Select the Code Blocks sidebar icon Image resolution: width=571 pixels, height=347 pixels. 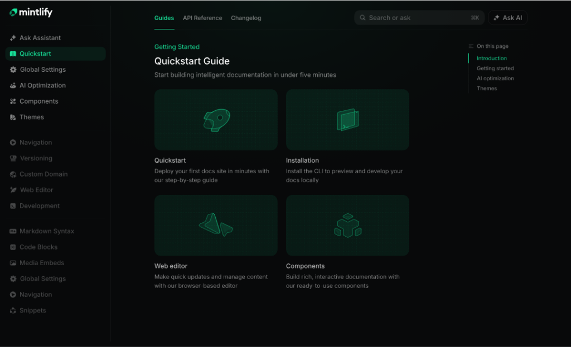[x=12, y=247]
